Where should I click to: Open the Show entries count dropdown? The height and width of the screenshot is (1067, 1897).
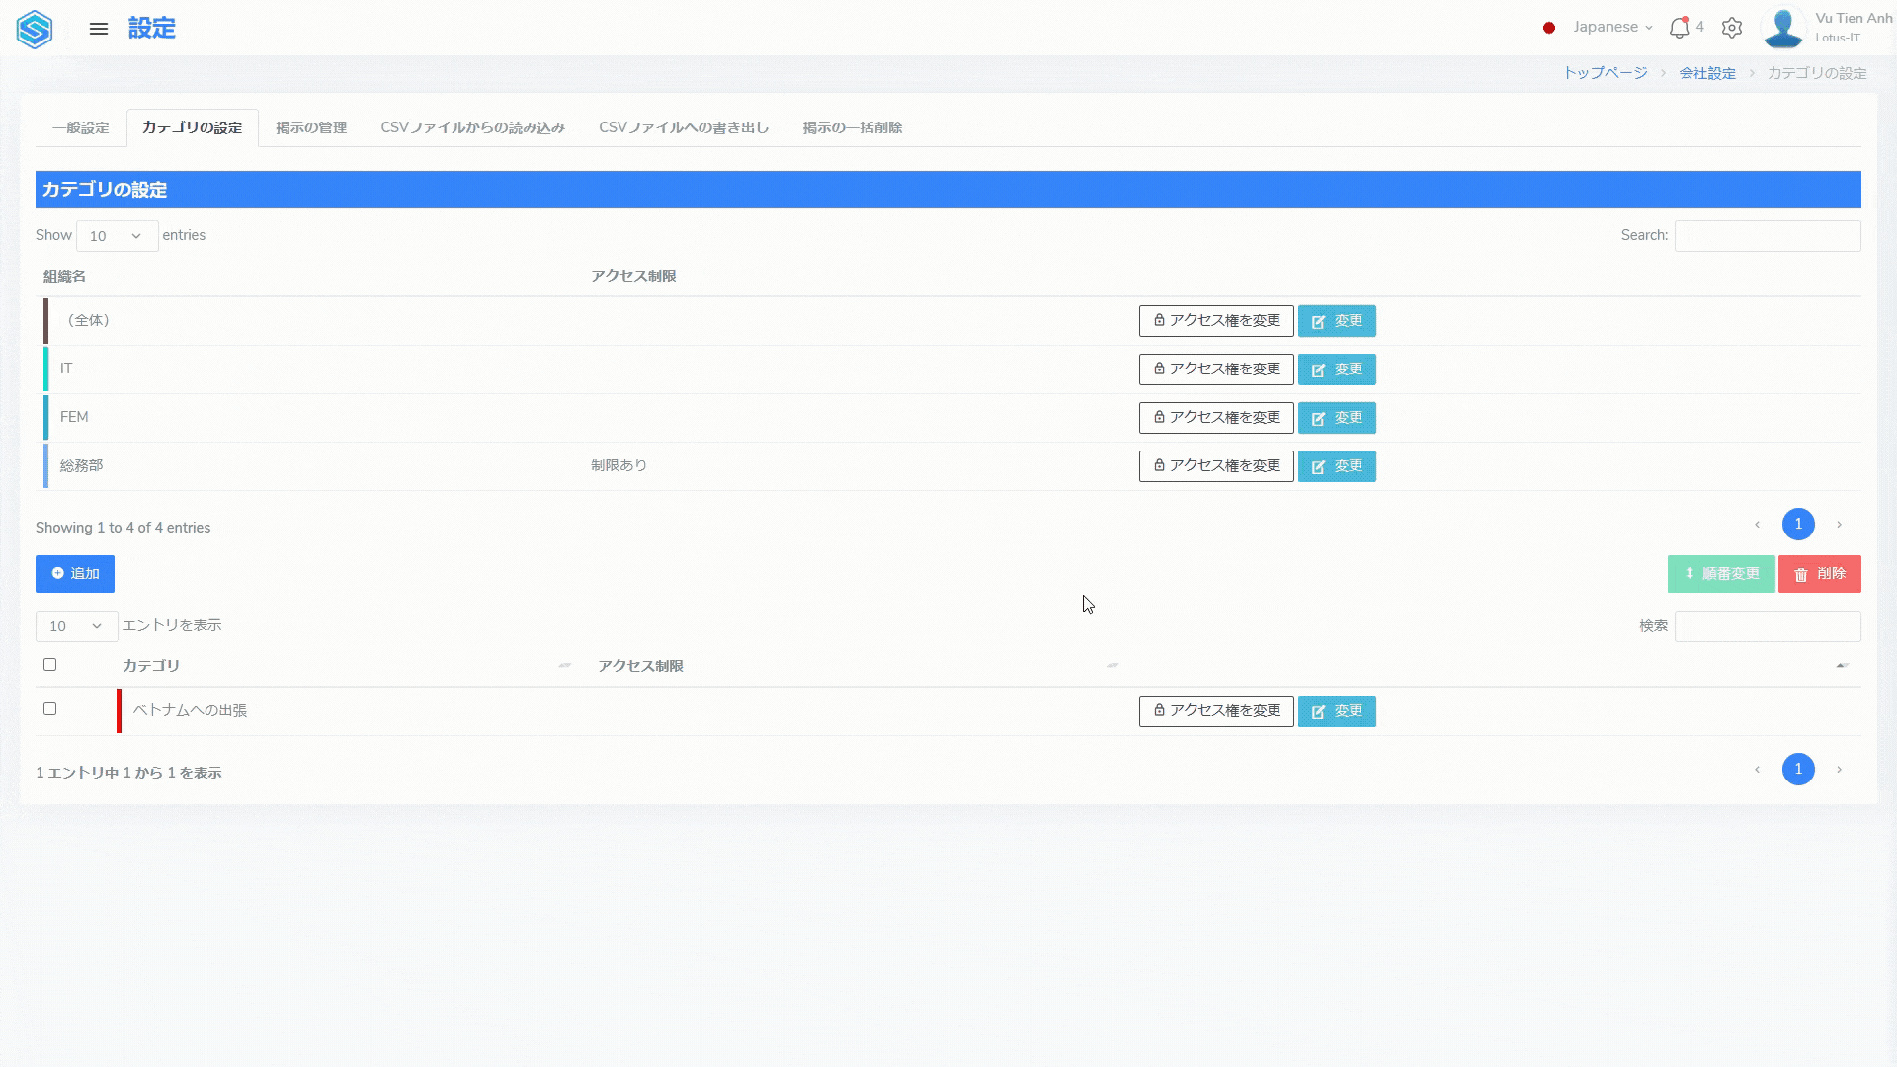tap(117, 236)
